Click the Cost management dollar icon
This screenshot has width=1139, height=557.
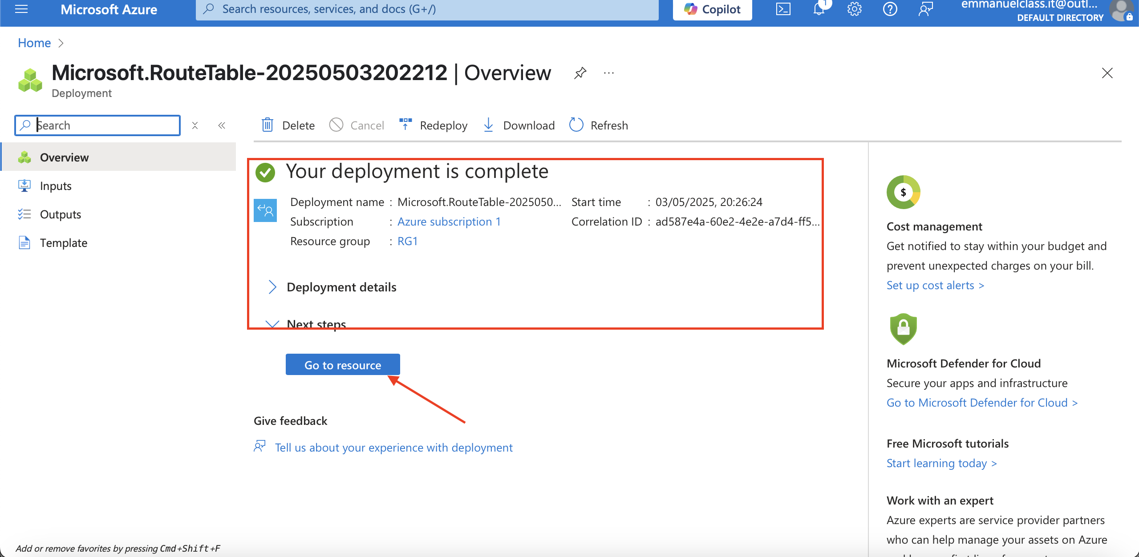[904, 192]
